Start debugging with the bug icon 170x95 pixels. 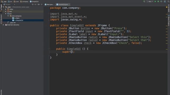[x=158, y=1]
